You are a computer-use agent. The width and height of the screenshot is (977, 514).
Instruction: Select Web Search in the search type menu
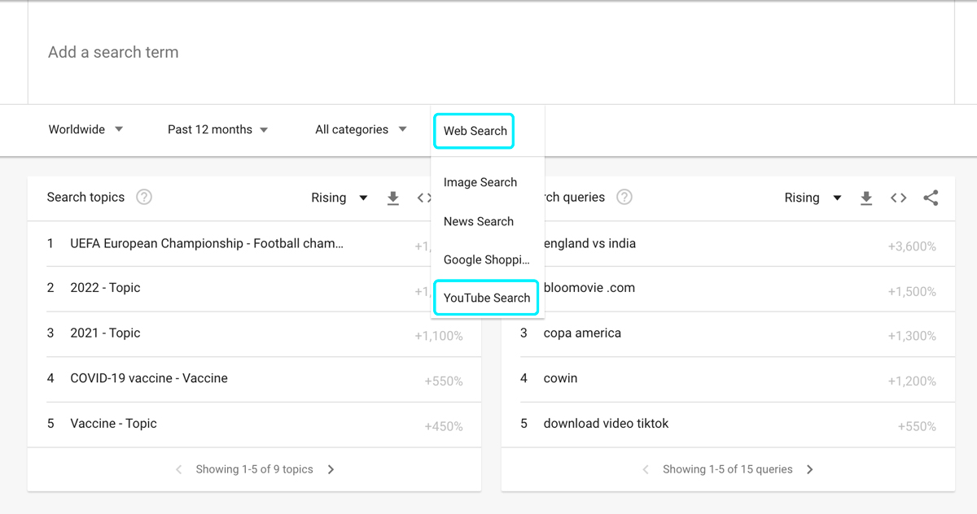pos(474,131)
